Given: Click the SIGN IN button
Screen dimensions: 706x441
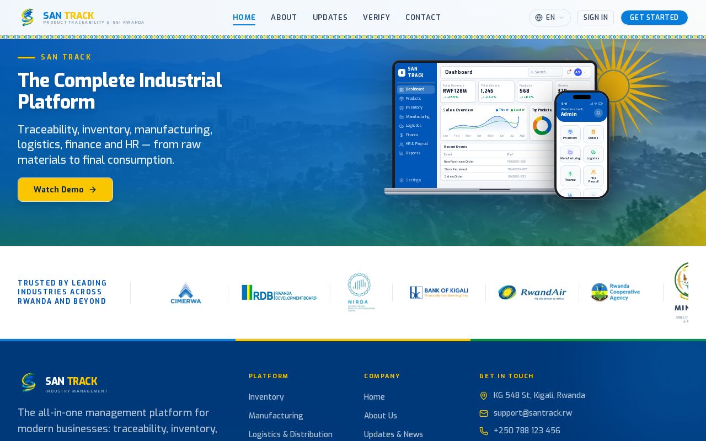Looking at the screenshot, I should 596,18.
